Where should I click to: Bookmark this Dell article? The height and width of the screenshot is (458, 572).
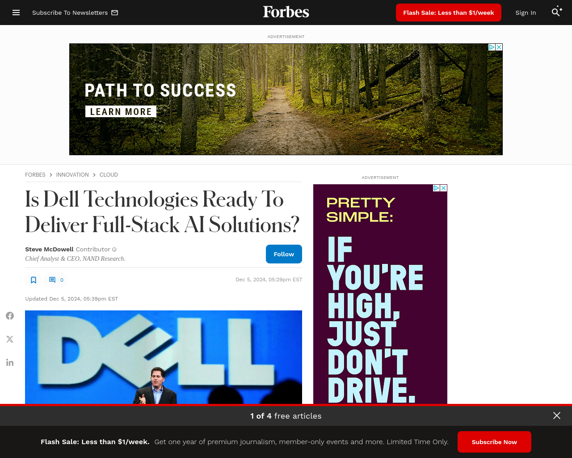pos(34,280)
